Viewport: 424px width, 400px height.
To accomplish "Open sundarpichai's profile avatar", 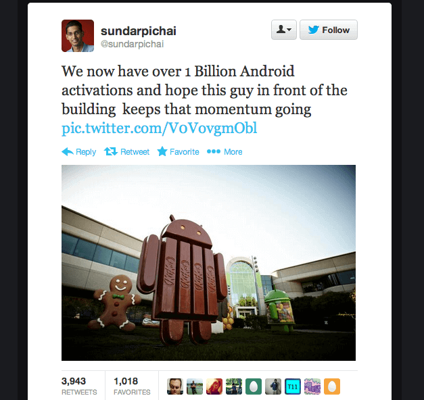I will click(x=78, y=36).
